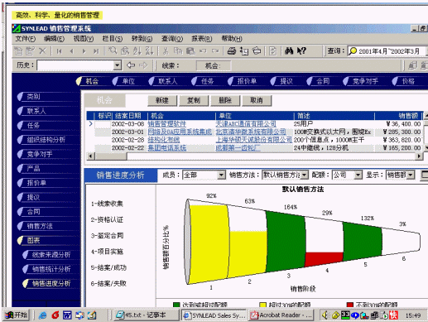Viewport: 428px width, 322px height.
Task: Click the 新建 button
Action: tap(162, 100)
